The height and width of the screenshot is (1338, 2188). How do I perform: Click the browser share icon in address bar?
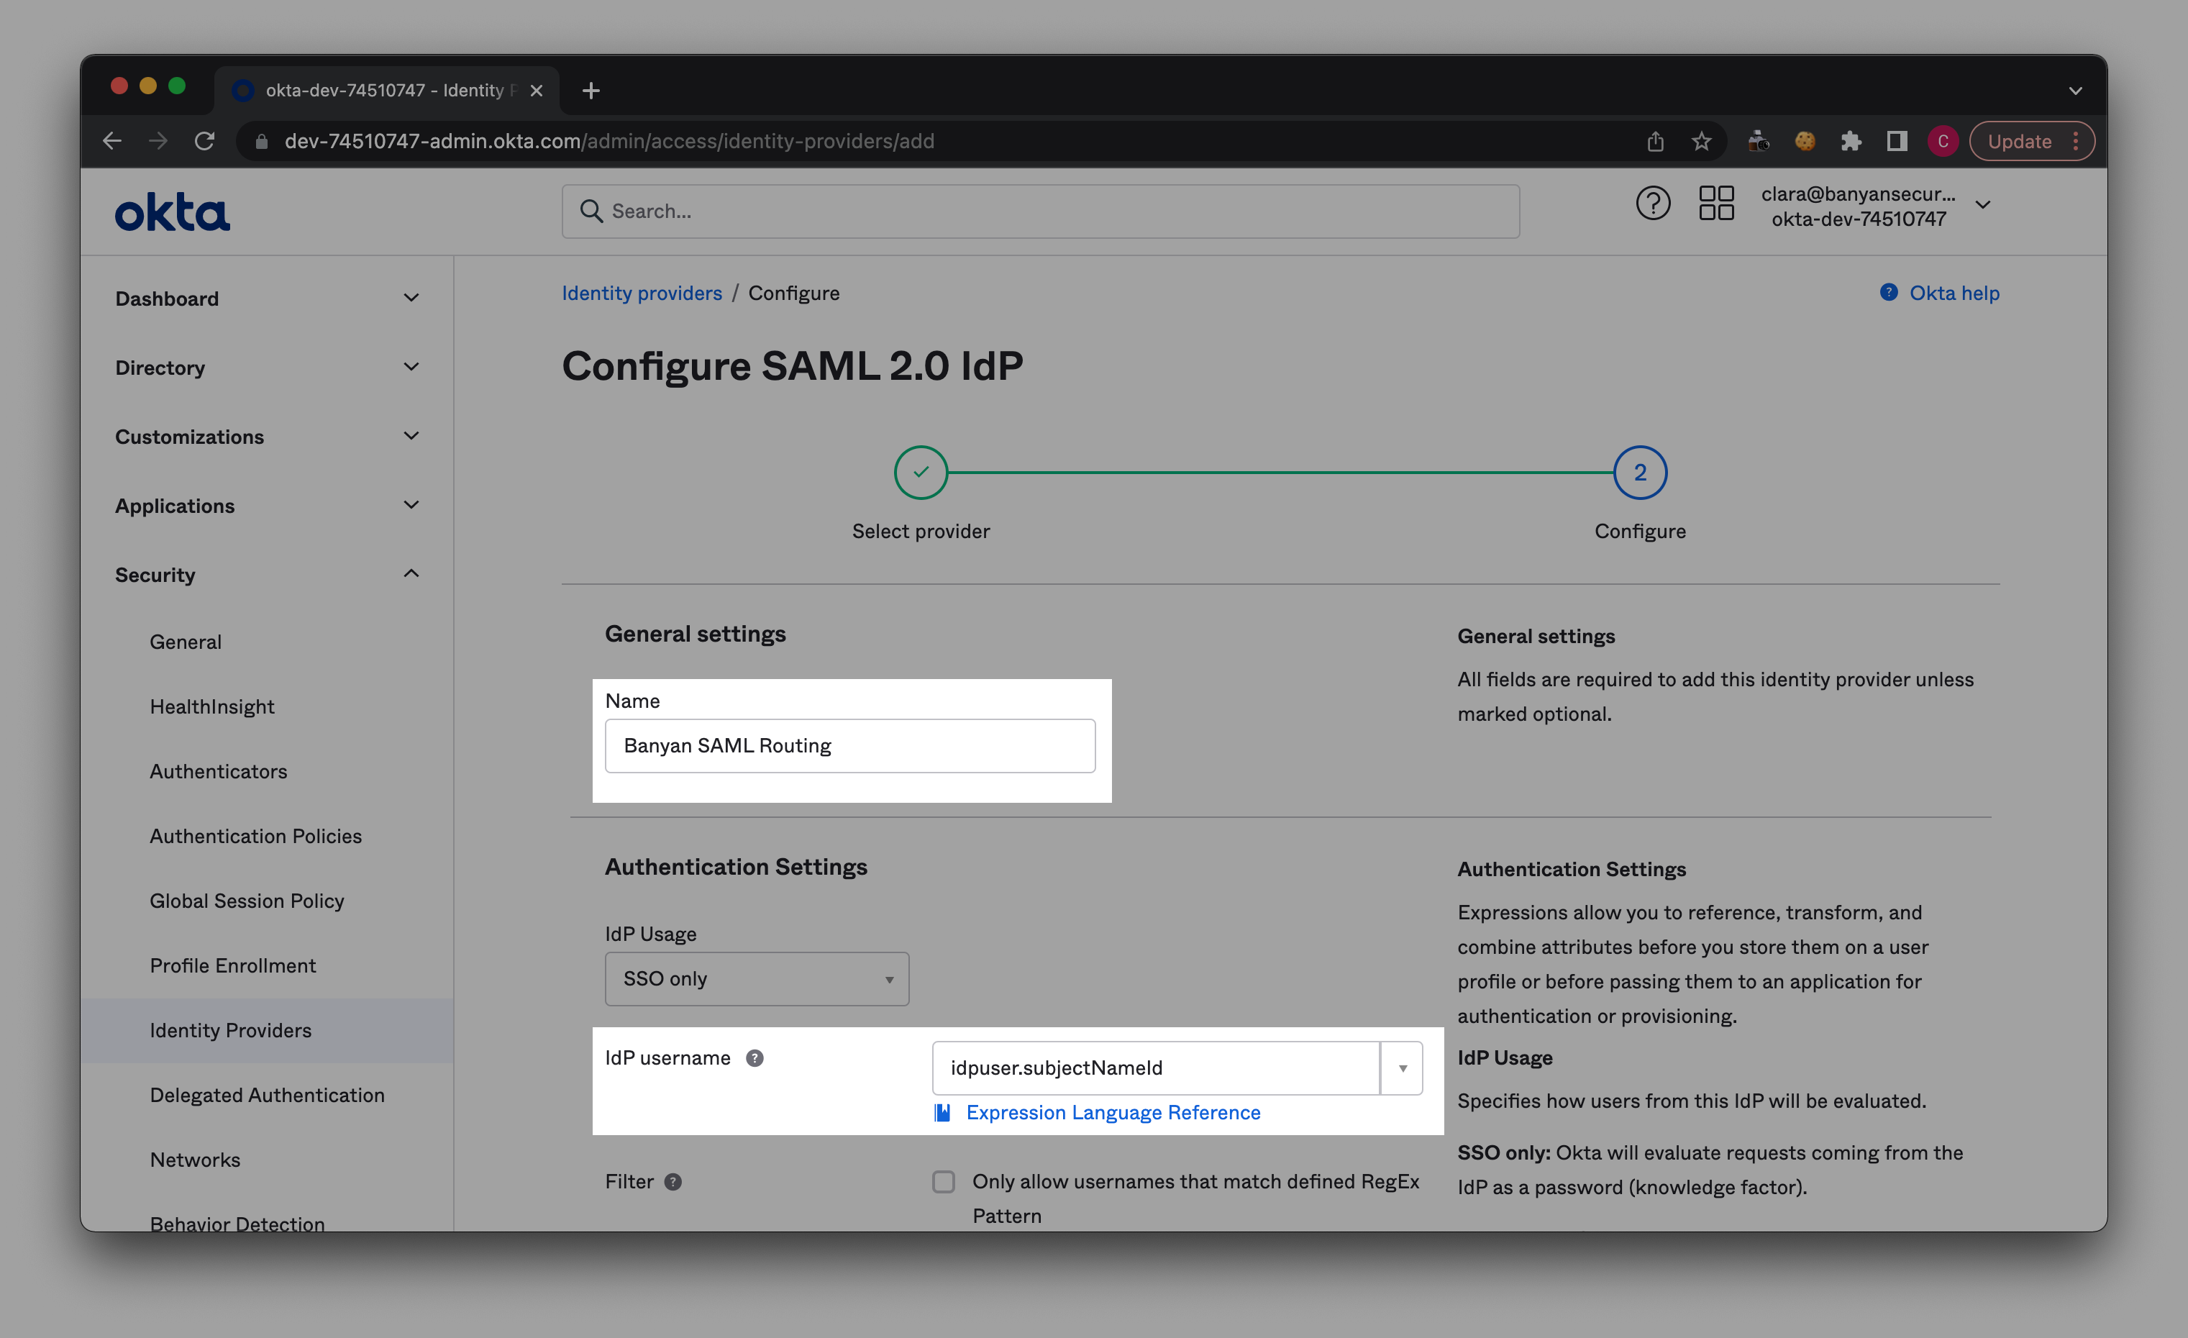[x=1655, y=141]
